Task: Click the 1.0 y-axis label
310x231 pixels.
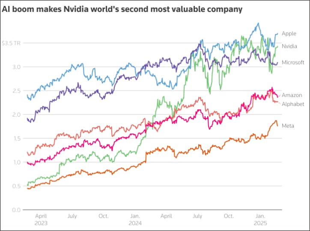Action: click(x=17, y=162)
